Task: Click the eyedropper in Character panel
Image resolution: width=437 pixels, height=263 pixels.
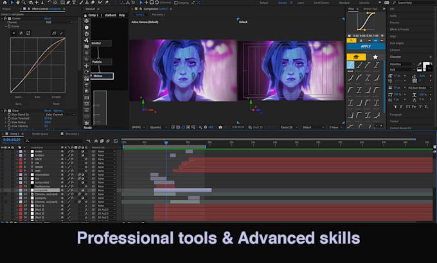Action: (420, 64)
